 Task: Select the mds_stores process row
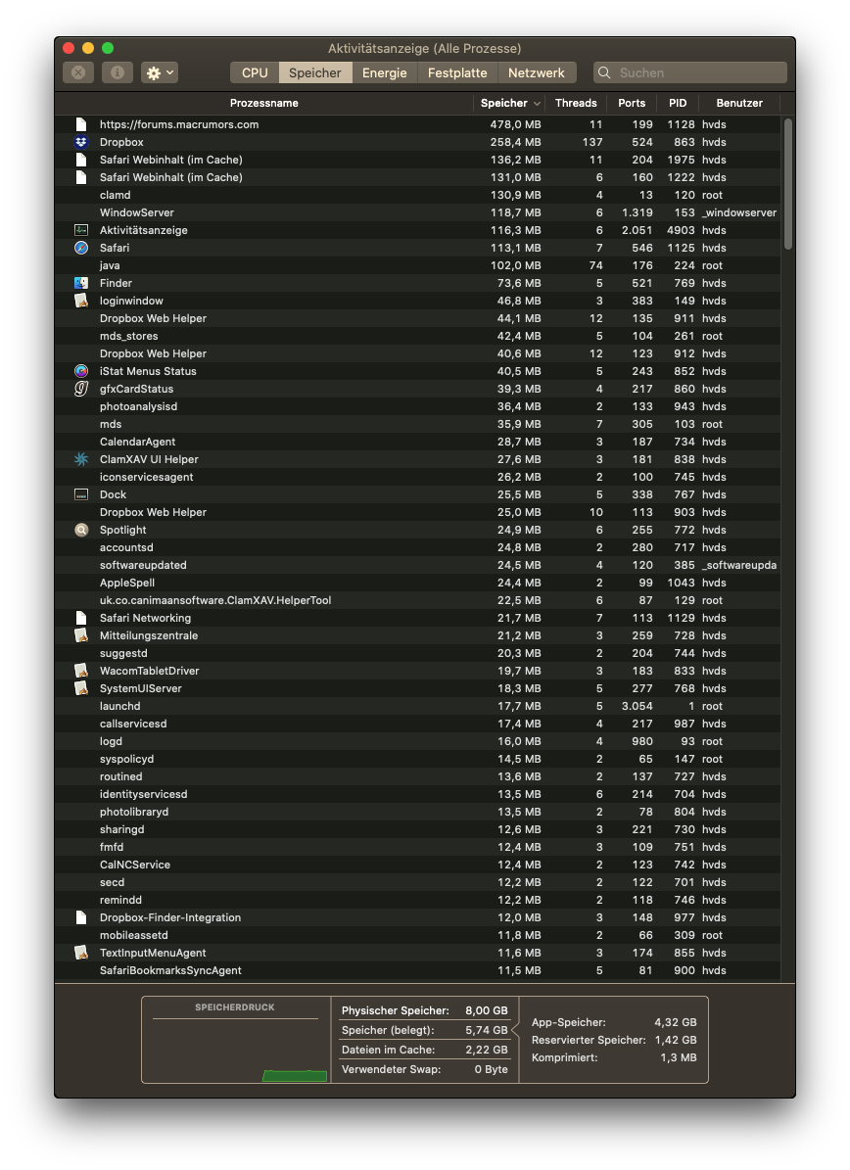click(418, 336)
